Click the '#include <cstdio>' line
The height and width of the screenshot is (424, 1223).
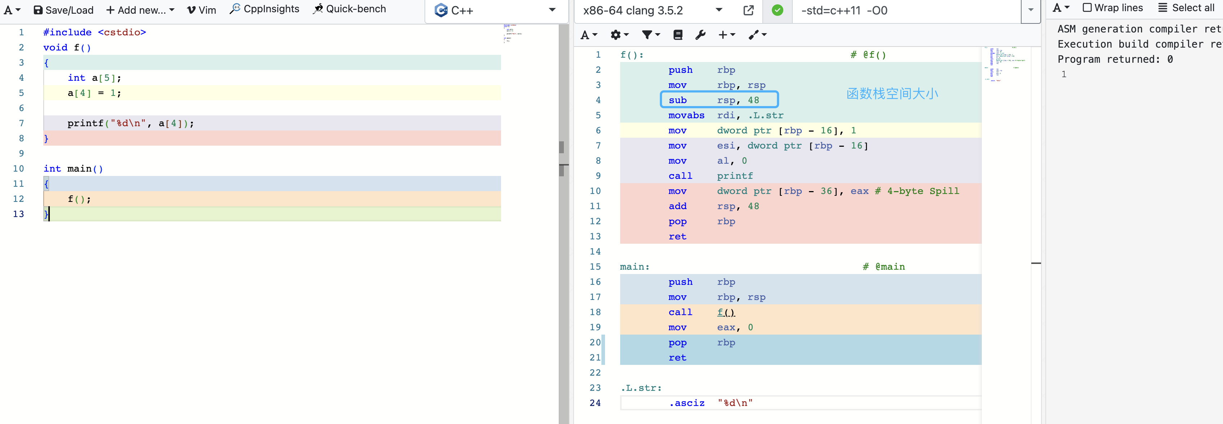[x=95, y=32]
